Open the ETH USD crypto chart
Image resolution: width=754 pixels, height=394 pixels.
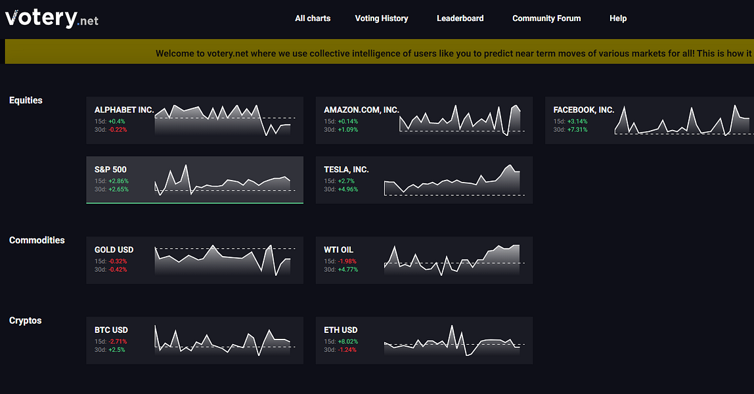click(424, 340)
